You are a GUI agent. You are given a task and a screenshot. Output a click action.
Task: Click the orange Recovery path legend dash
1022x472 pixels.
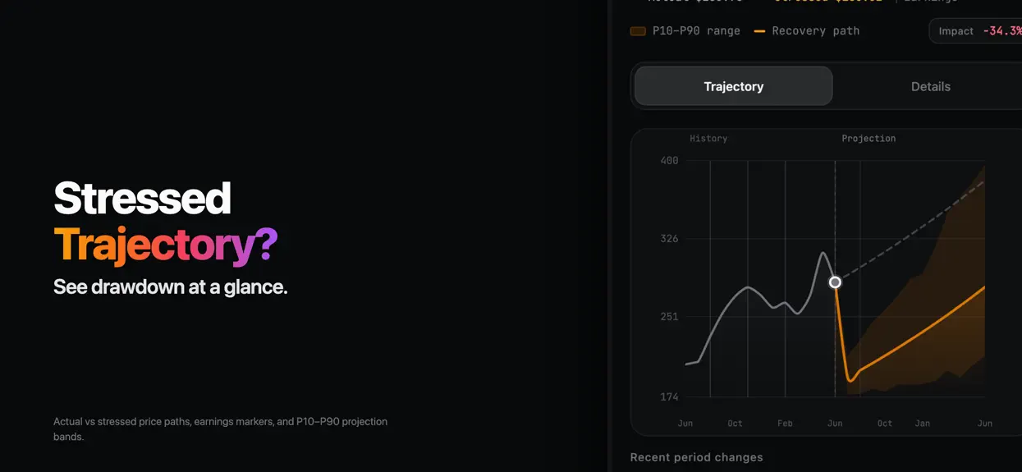click(759, 31)
